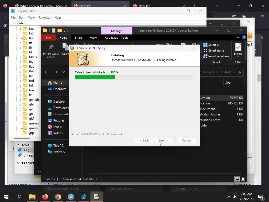This screenshot has height=202, width=269.
Task: Click taskbar search icon
Action: pos(19,197)
